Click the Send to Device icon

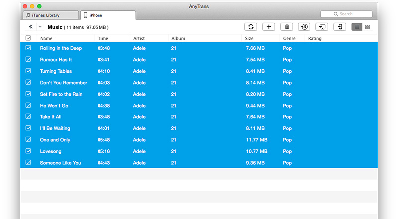[340, 27]
